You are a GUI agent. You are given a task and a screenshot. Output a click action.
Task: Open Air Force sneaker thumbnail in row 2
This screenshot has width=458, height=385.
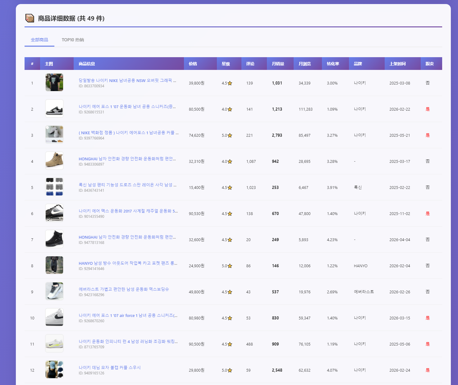pos(54,108)
